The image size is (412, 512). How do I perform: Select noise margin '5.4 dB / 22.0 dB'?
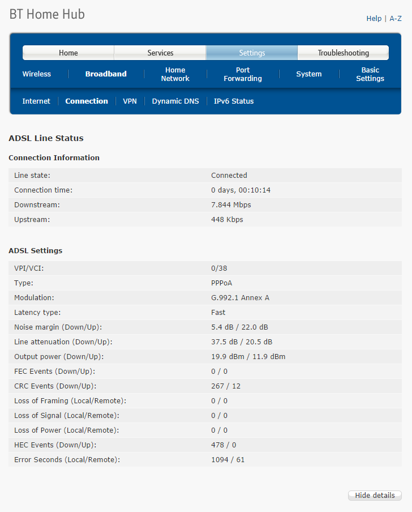(x=239, y=327)
